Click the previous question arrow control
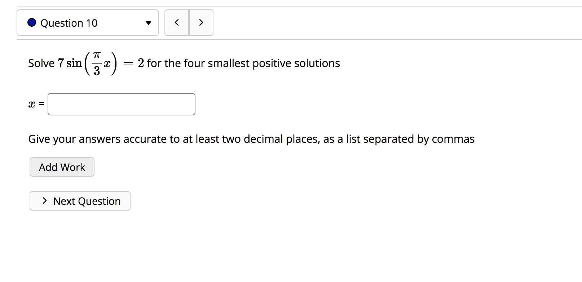 (x=177, y=22)
